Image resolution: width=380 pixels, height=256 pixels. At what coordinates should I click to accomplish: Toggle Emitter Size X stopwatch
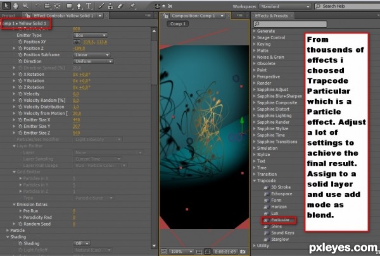20,119
